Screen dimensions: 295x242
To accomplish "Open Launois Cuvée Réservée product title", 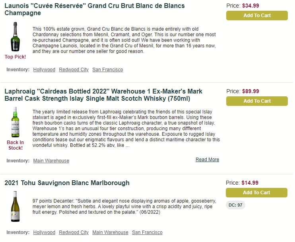I will [x=95, y=9].
